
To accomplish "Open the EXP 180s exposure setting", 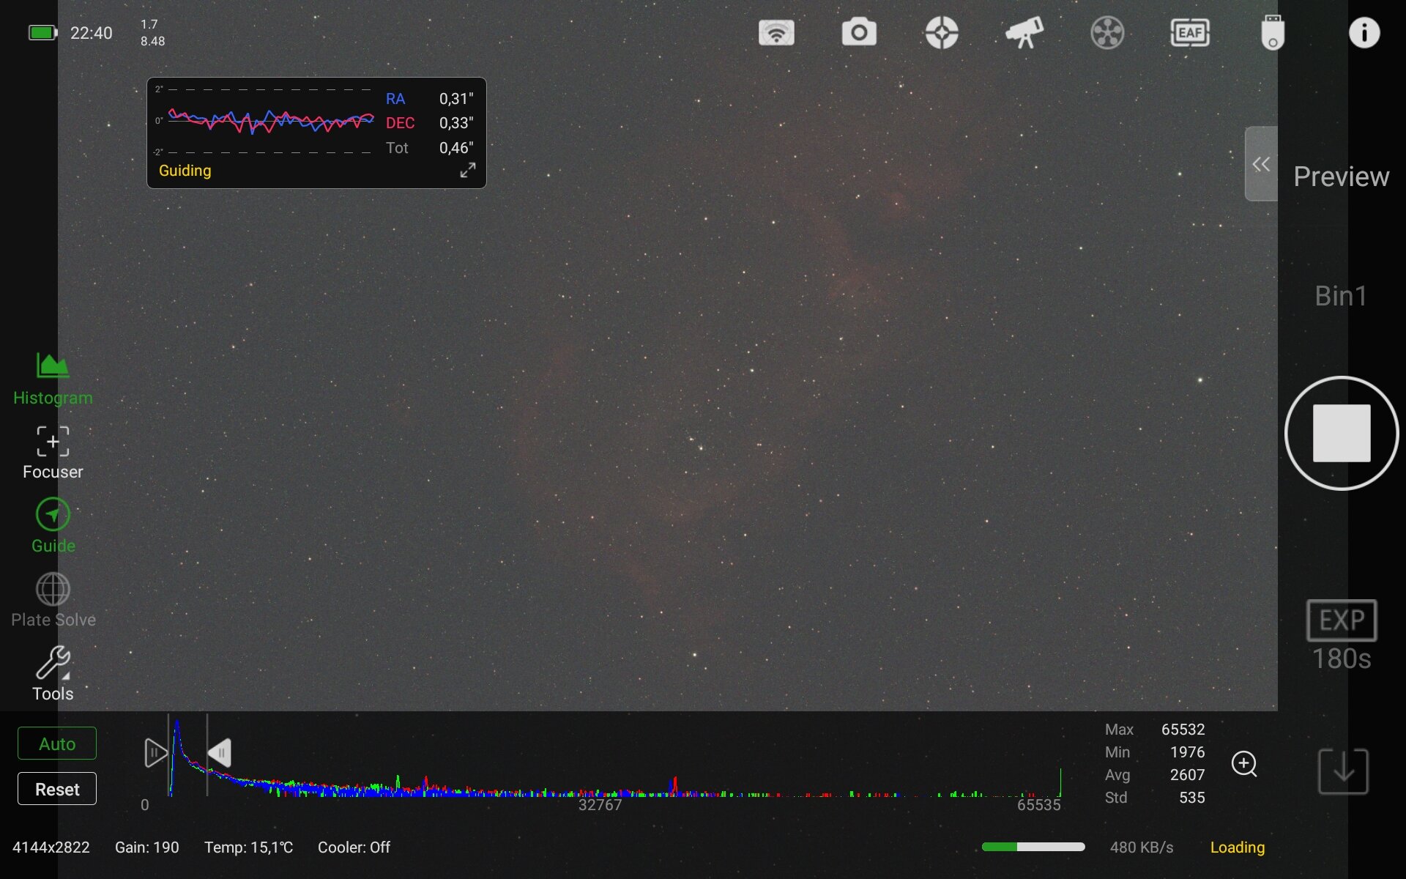I will pyautogui.click(x=1341, y=636).
